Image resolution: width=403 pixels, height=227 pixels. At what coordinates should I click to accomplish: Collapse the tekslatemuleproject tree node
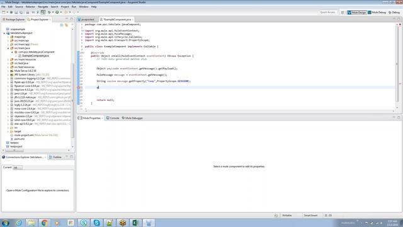[4, 33]
